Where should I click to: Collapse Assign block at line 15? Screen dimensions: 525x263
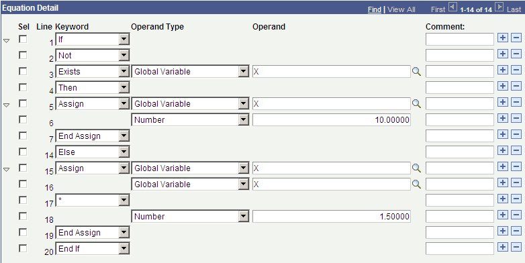(6, 169)
